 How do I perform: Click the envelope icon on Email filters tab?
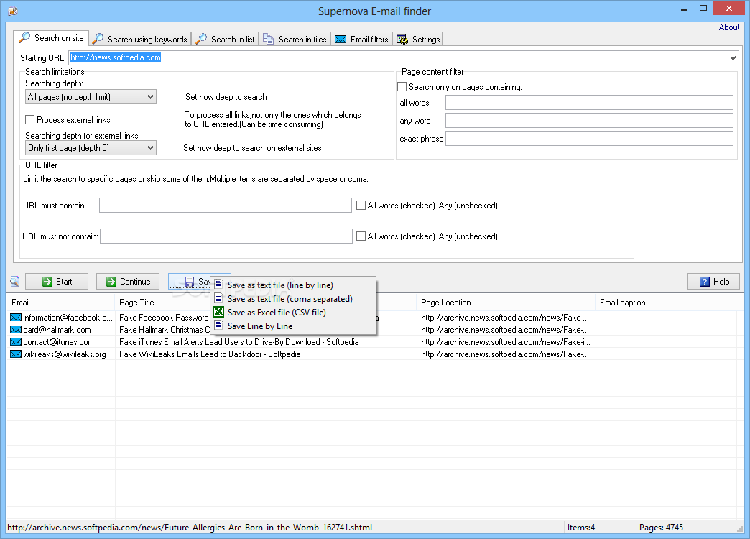(341, 40)
